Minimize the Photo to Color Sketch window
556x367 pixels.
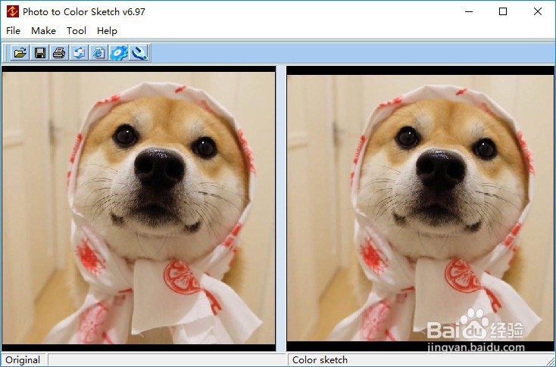point(469,11)
